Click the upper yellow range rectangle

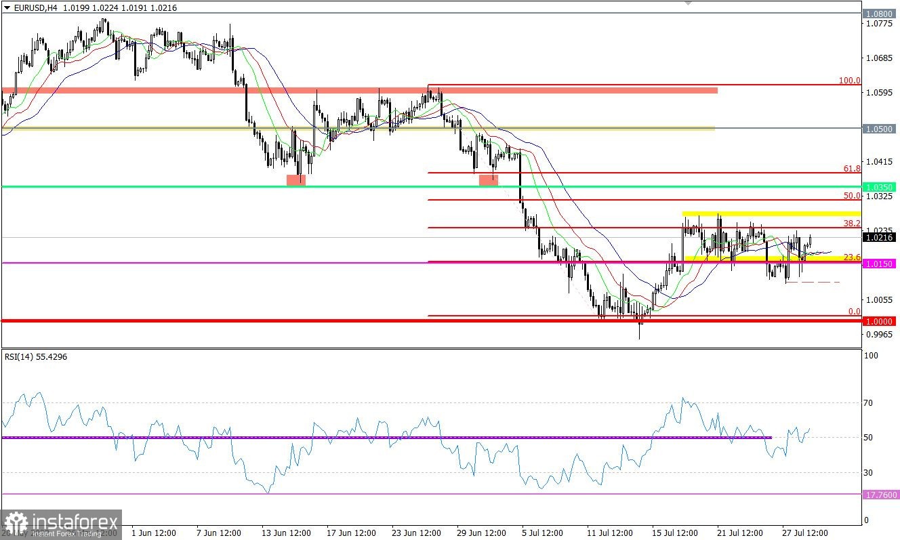tap(771, 214)
